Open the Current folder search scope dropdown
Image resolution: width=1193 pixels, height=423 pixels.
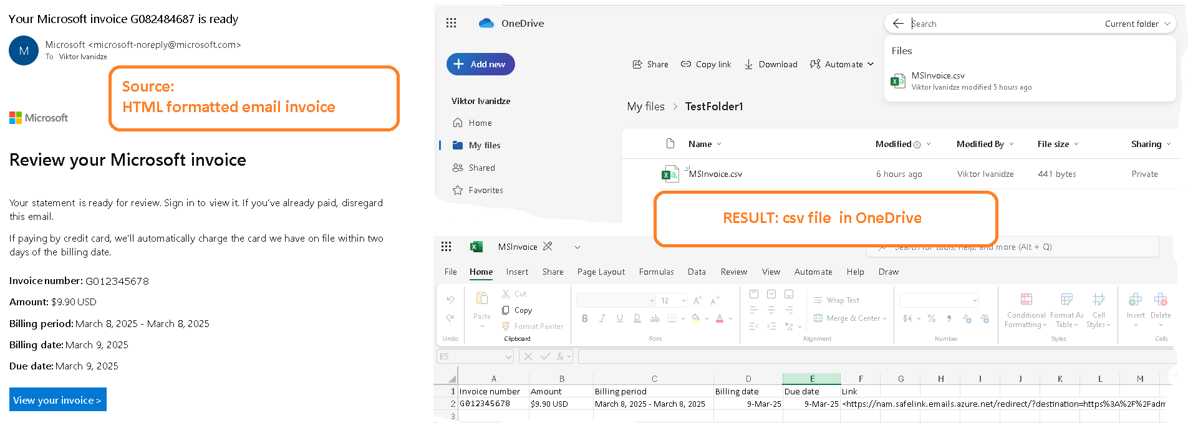click(1139, 24)
